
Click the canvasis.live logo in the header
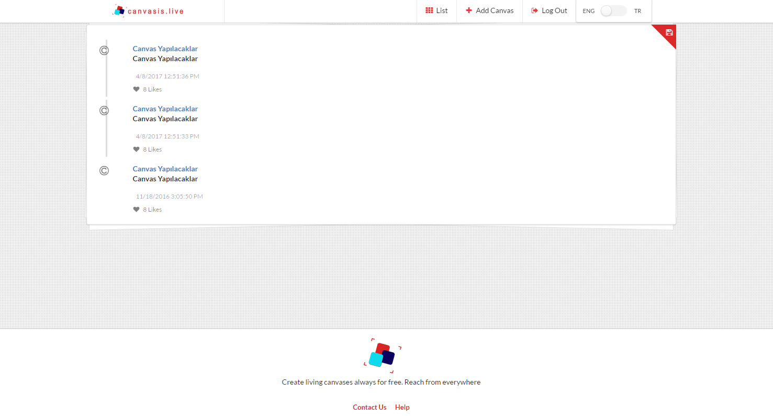coord(148,10)
